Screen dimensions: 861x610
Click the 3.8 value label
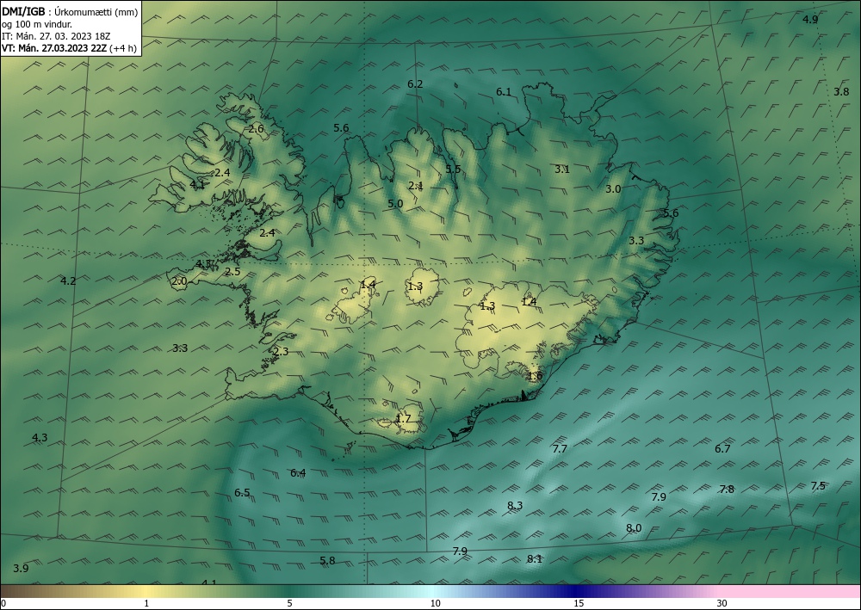[x=841, y=92]
